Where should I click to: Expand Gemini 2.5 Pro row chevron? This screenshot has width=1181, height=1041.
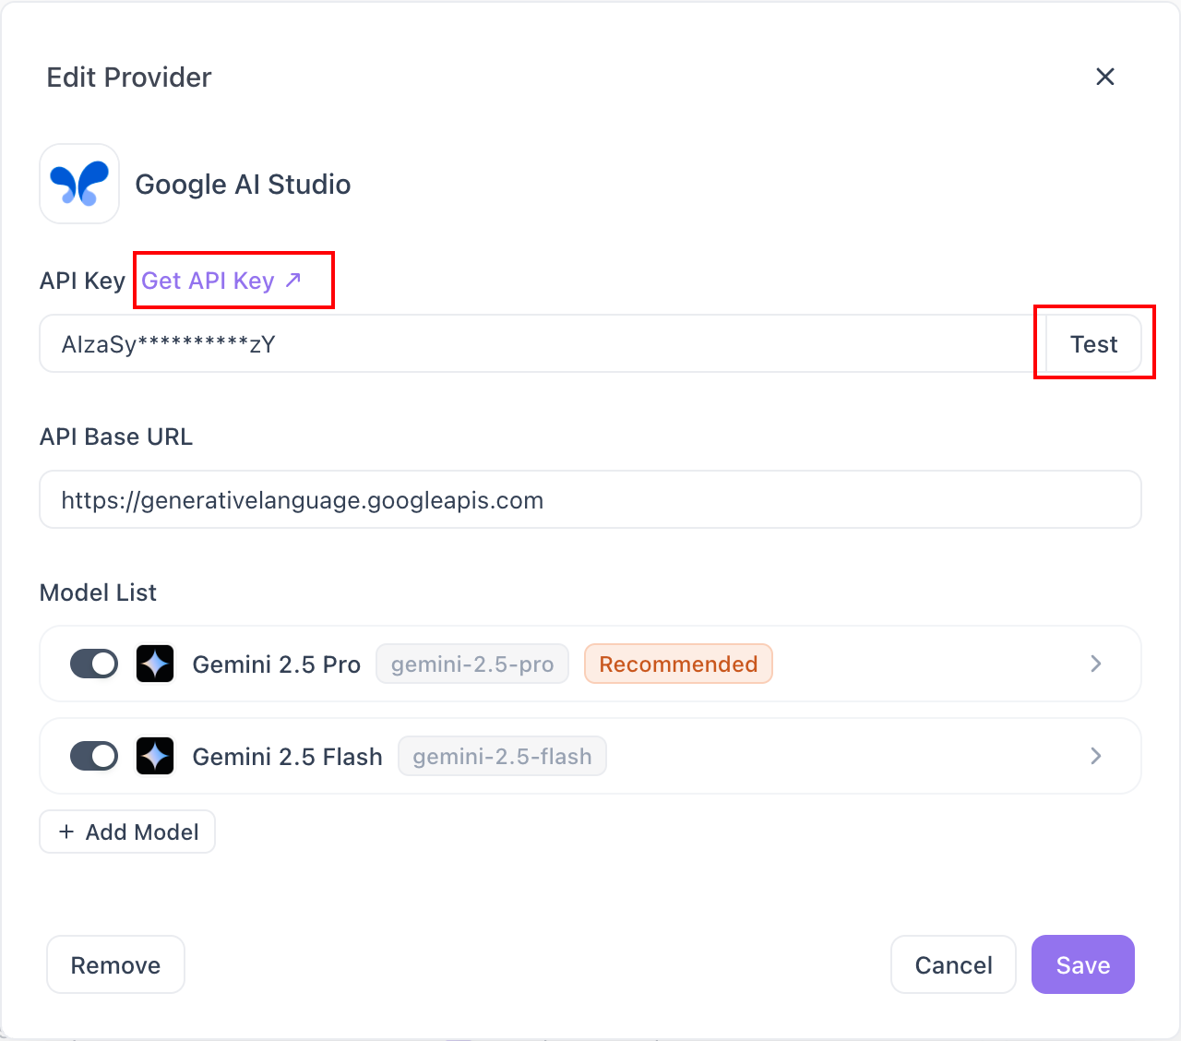point(1096,664)
